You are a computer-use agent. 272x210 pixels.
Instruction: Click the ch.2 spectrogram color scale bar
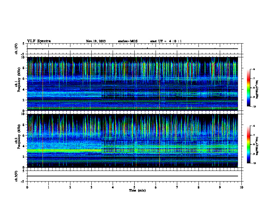248,144
